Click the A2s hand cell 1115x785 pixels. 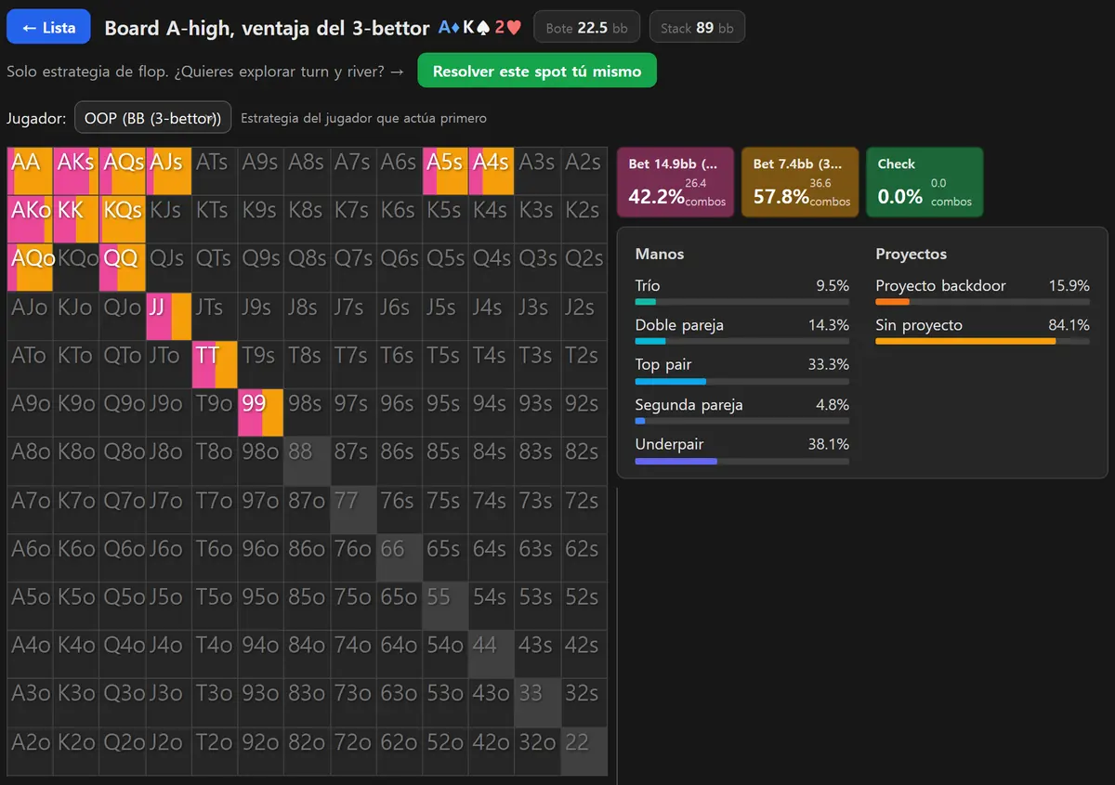click(x=584, y=171)
